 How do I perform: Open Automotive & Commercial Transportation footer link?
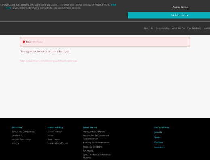(x=96, y=137)
